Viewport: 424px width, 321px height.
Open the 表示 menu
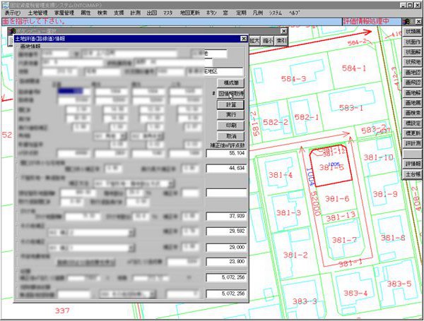12,13
